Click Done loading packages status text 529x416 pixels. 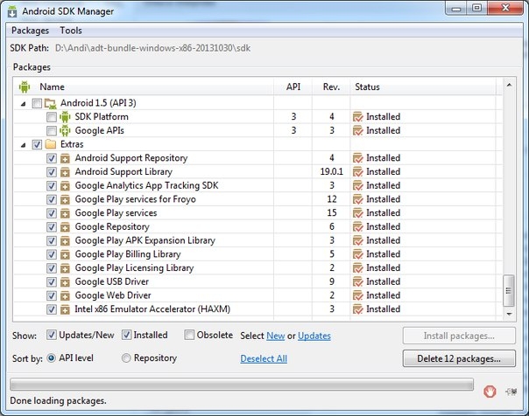(58, 400)
